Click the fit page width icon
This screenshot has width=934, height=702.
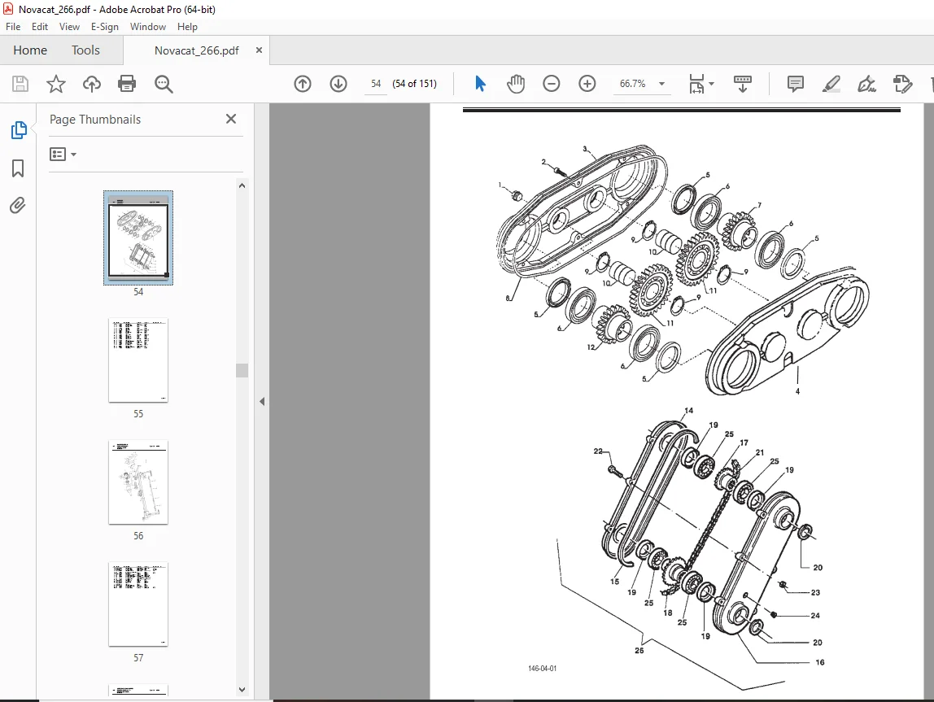click(x=696, y=84)
